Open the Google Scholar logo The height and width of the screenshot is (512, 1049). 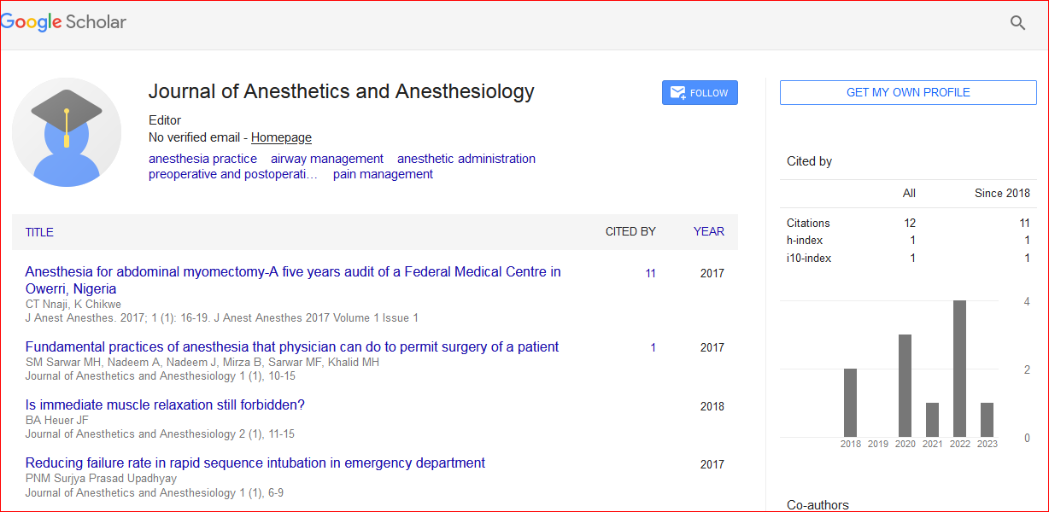[64, 23]
